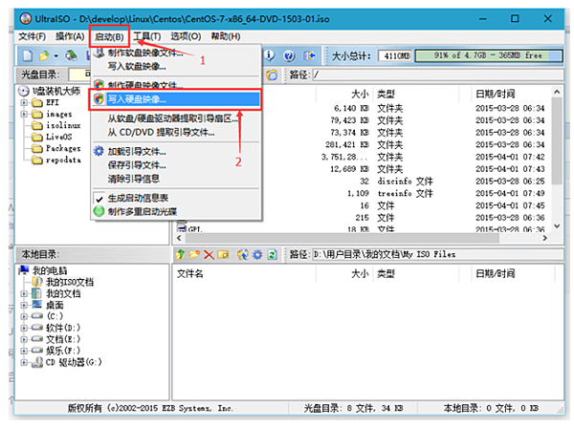
Task: Click green disc icon beside 制作多重启动光碟
Action: click(x=99, y=211)
